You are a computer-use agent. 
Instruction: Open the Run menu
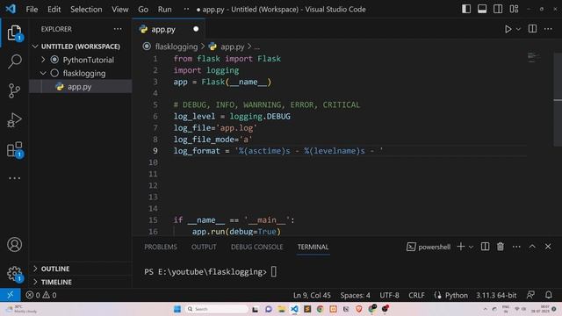164,10
